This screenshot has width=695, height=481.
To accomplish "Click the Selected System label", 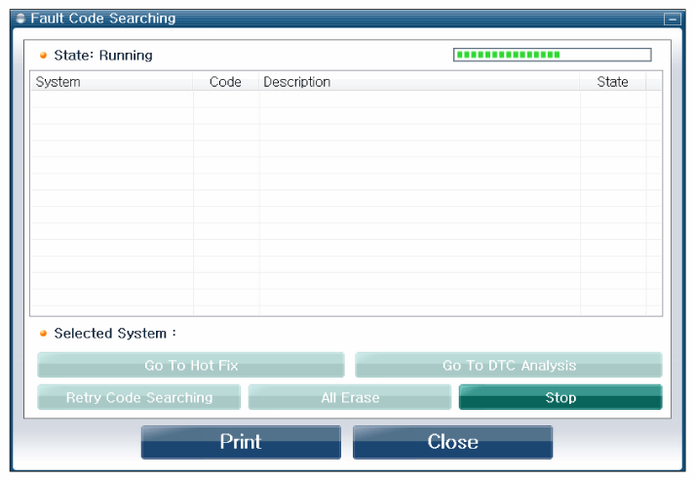I will [x=115, y=334].
